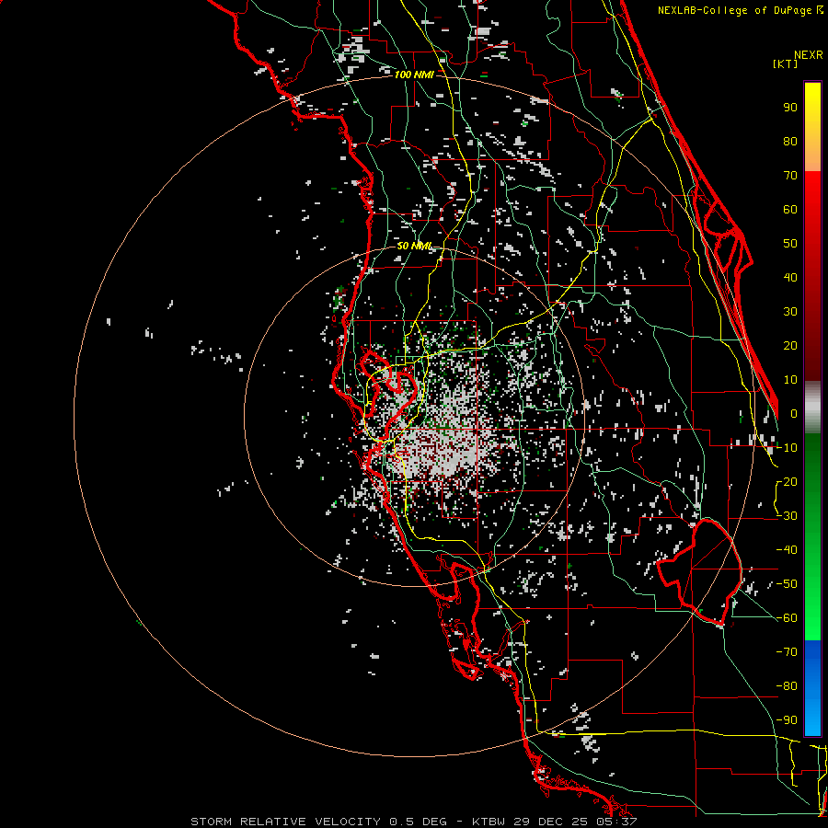Click the -90 value on the velocity scale
The height and width of the screenshot is (828, 828).
coord(787,720)
